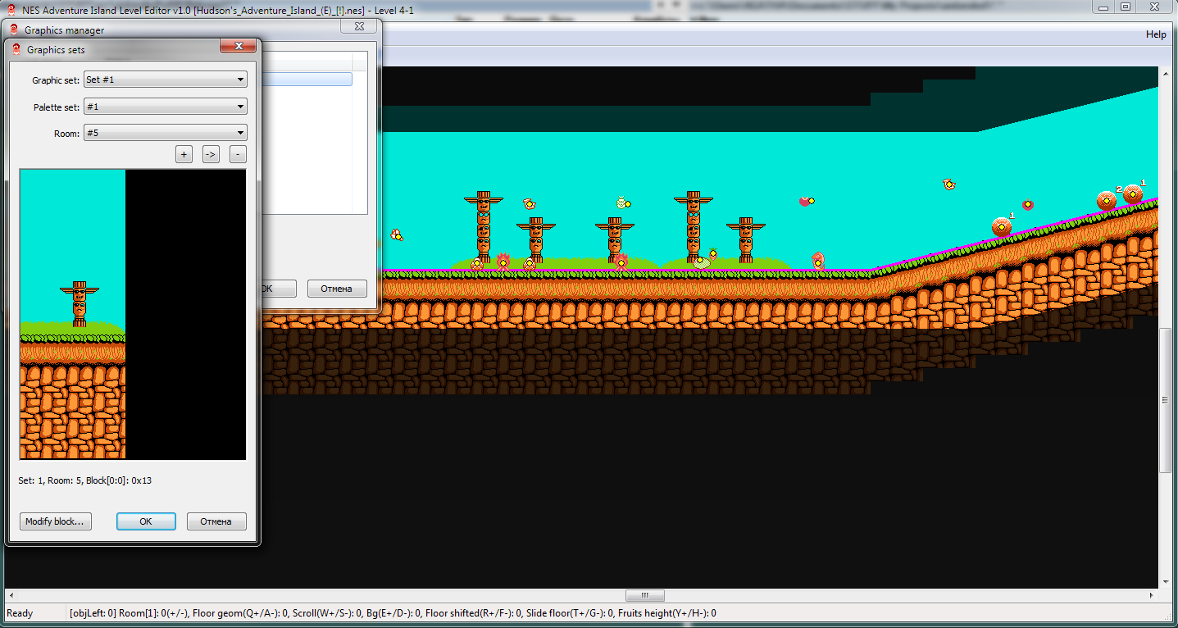1178x628 pixels.
Task: Click the horizontal scrollbar thumb of the level view
Action: click(644, 595)
